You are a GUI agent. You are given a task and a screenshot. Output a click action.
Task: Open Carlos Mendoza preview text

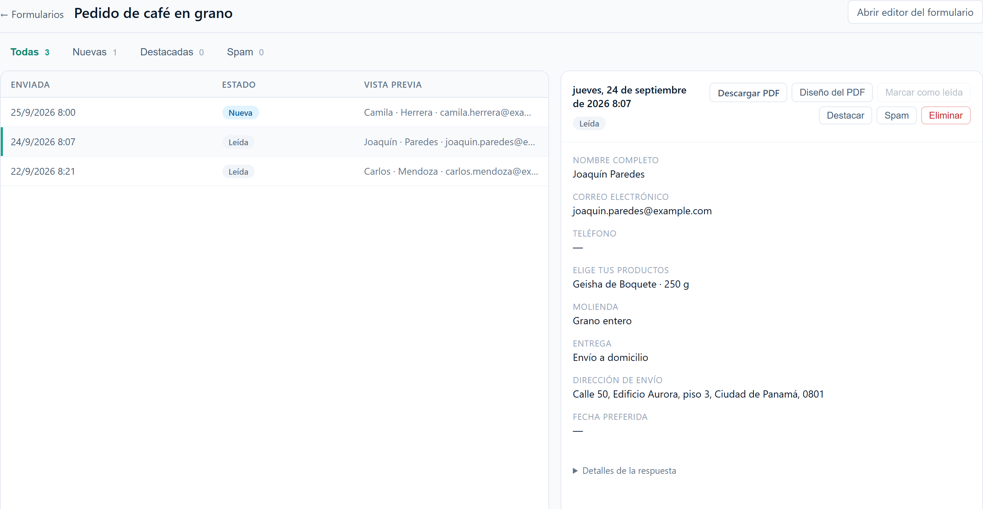tap(451, 171)
